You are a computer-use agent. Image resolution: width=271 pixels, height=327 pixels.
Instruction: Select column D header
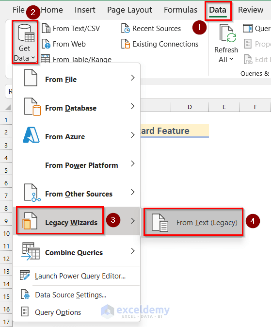[190, 107]
